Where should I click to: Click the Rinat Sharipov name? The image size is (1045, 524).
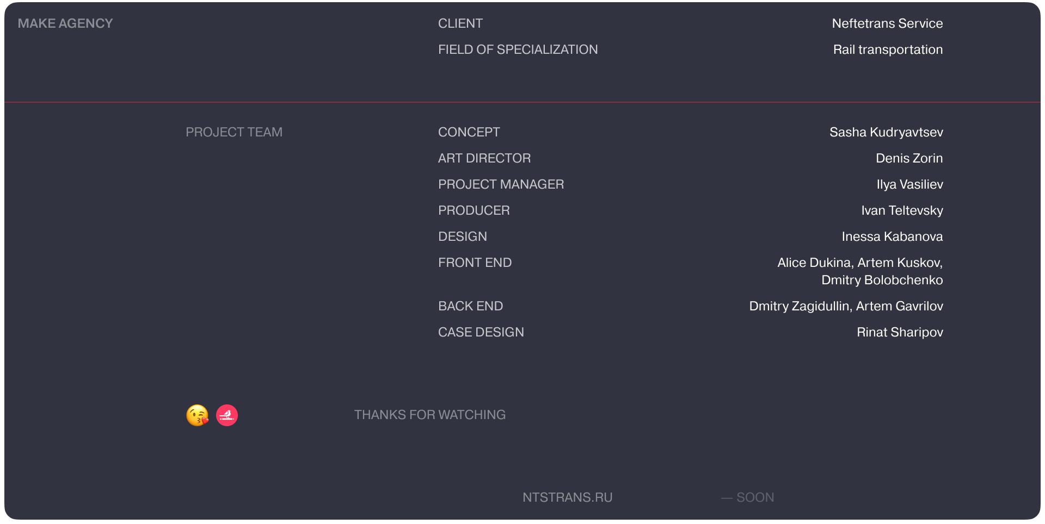900,332
